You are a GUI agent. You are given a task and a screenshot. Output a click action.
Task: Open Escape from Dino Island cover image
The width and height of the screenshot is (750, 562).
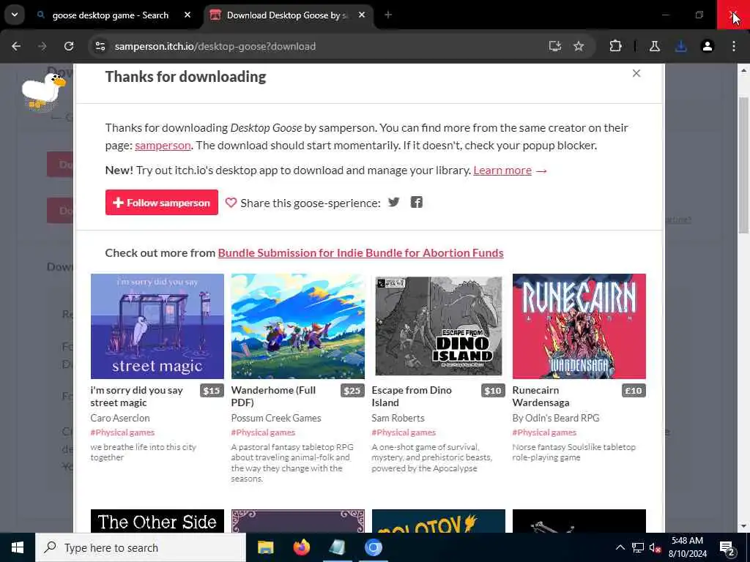pyautogui.click(x=439, y=326)
